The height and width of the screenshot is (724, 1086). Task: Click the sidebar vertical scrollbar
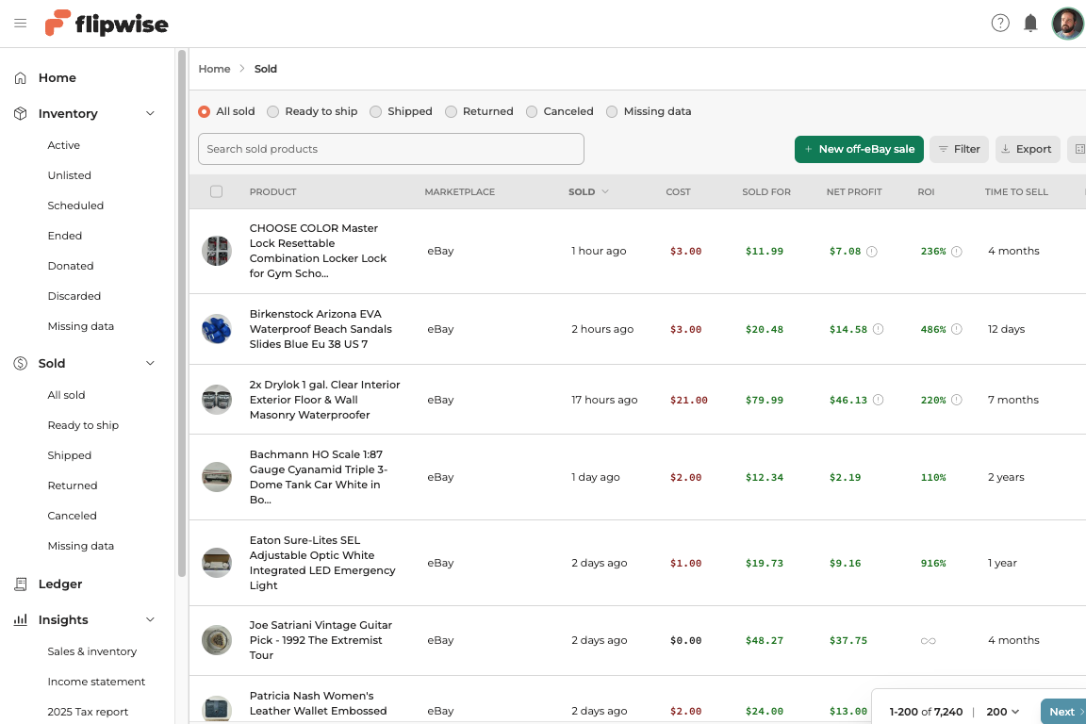pyautogui.click(x=181, y=313)
